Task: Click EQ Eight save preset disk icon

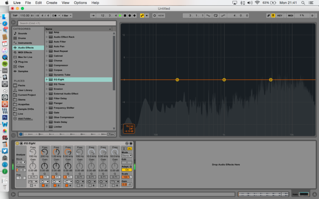Action: point(131,143)
